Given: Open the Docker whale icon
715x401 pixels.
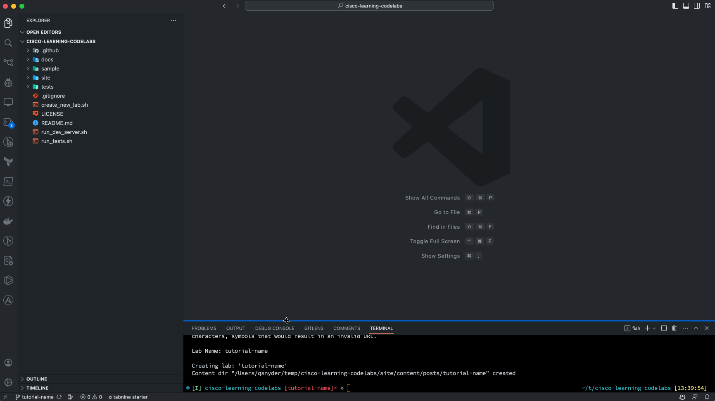Looking at the screenshot, I should click(x=8, y=221).
